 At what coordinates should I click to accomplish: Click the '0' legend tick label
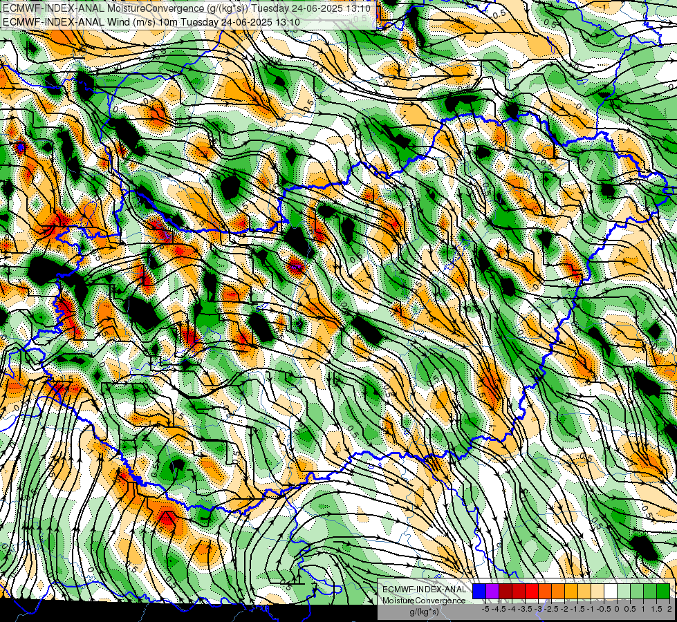(617, 609)
